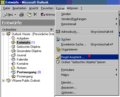
Task: Click the Entwürfe drafts icon
Action: (13, 42)
